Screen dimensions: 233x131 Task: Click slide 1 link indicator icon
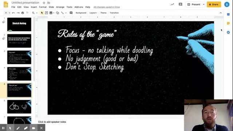(x=4, y=22)
